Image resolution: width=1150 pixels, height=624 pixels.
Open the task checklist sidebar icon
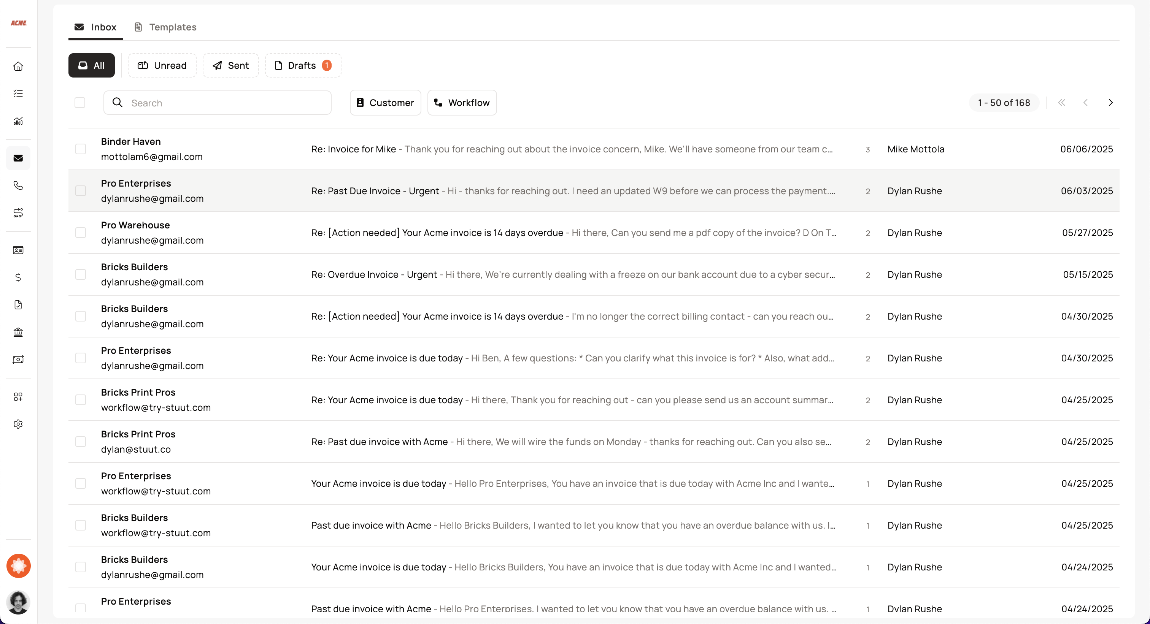pos(18,93)
